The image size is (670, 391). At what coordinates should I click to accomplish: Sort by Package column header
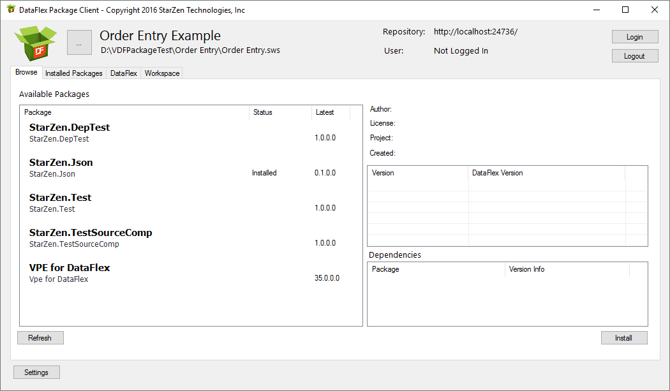point(135,112)
